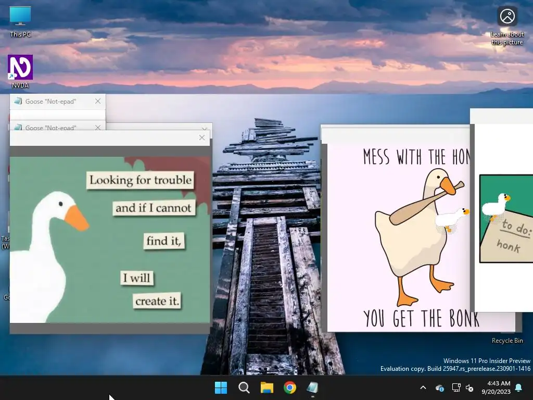Image resolution: width=533 pixels, height=400 pixels.
Task: Click the Learn about this picture icon
Action: [x=507, y=26]
